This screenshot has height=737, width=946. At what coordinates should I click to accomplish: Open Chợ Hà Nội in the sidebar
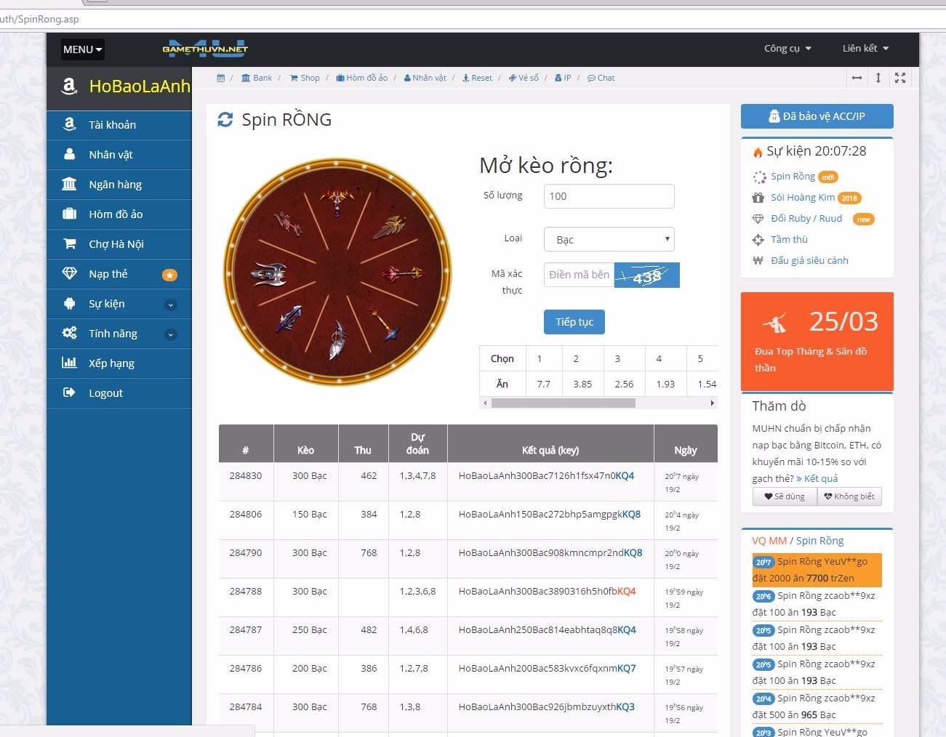[119, 244]
